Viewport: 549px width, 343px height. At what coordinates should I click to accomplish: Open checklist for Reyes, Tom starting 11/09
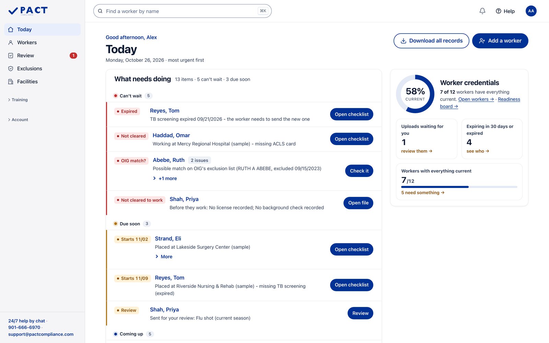pos(351,285)
